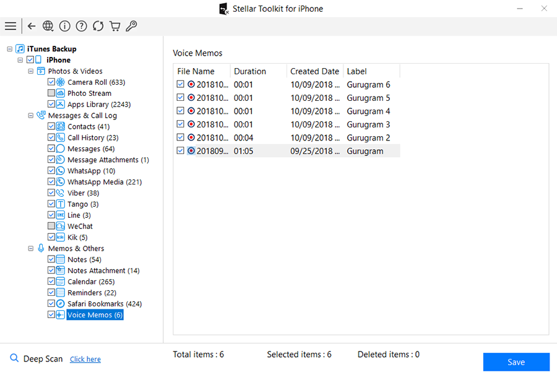This screenshot has width=557, height=380.
Task: Click the Photo Stream cloud icon
Action: coord(61,93)
